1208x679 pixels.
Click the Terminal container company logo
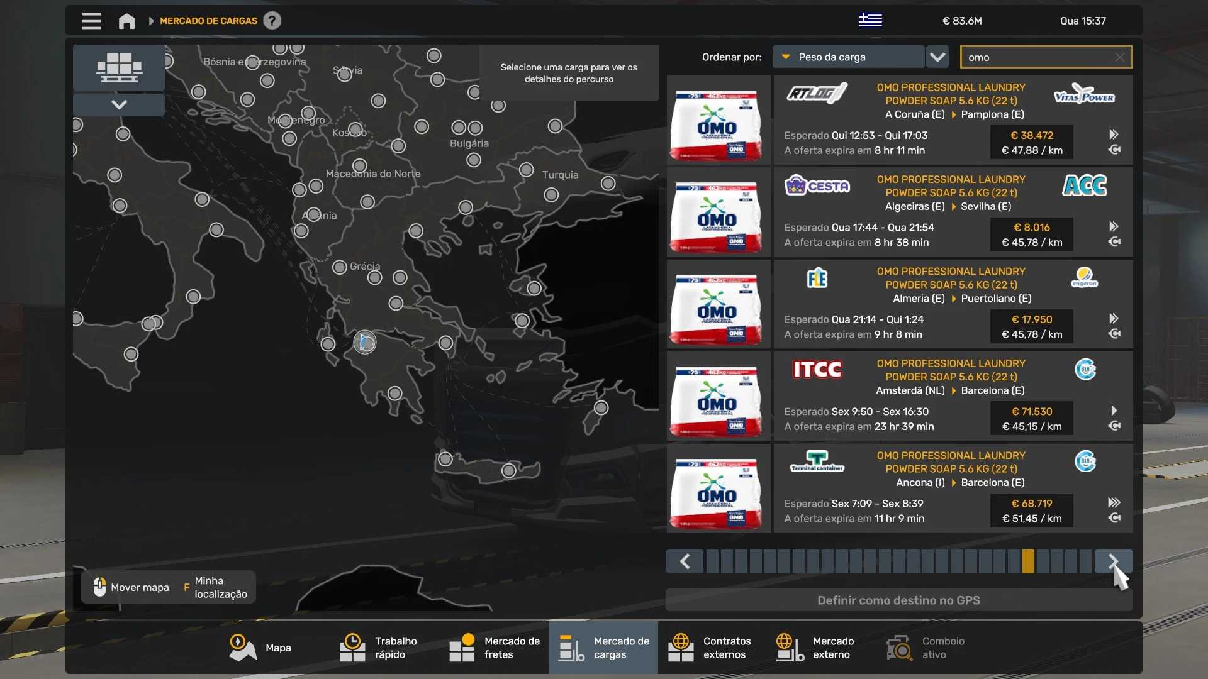817,461
